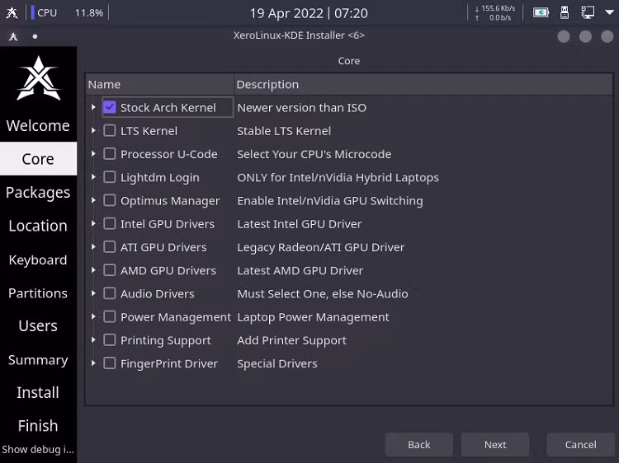
Task: Expand the FingerPrint Driver row arrow
Action: tap(93, 363)
